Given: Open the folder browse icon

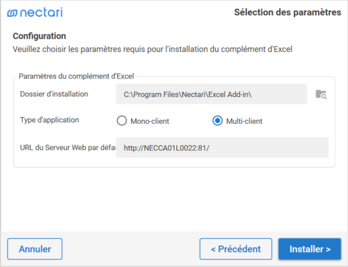Looking at the screenshot, I should point(321,94).
